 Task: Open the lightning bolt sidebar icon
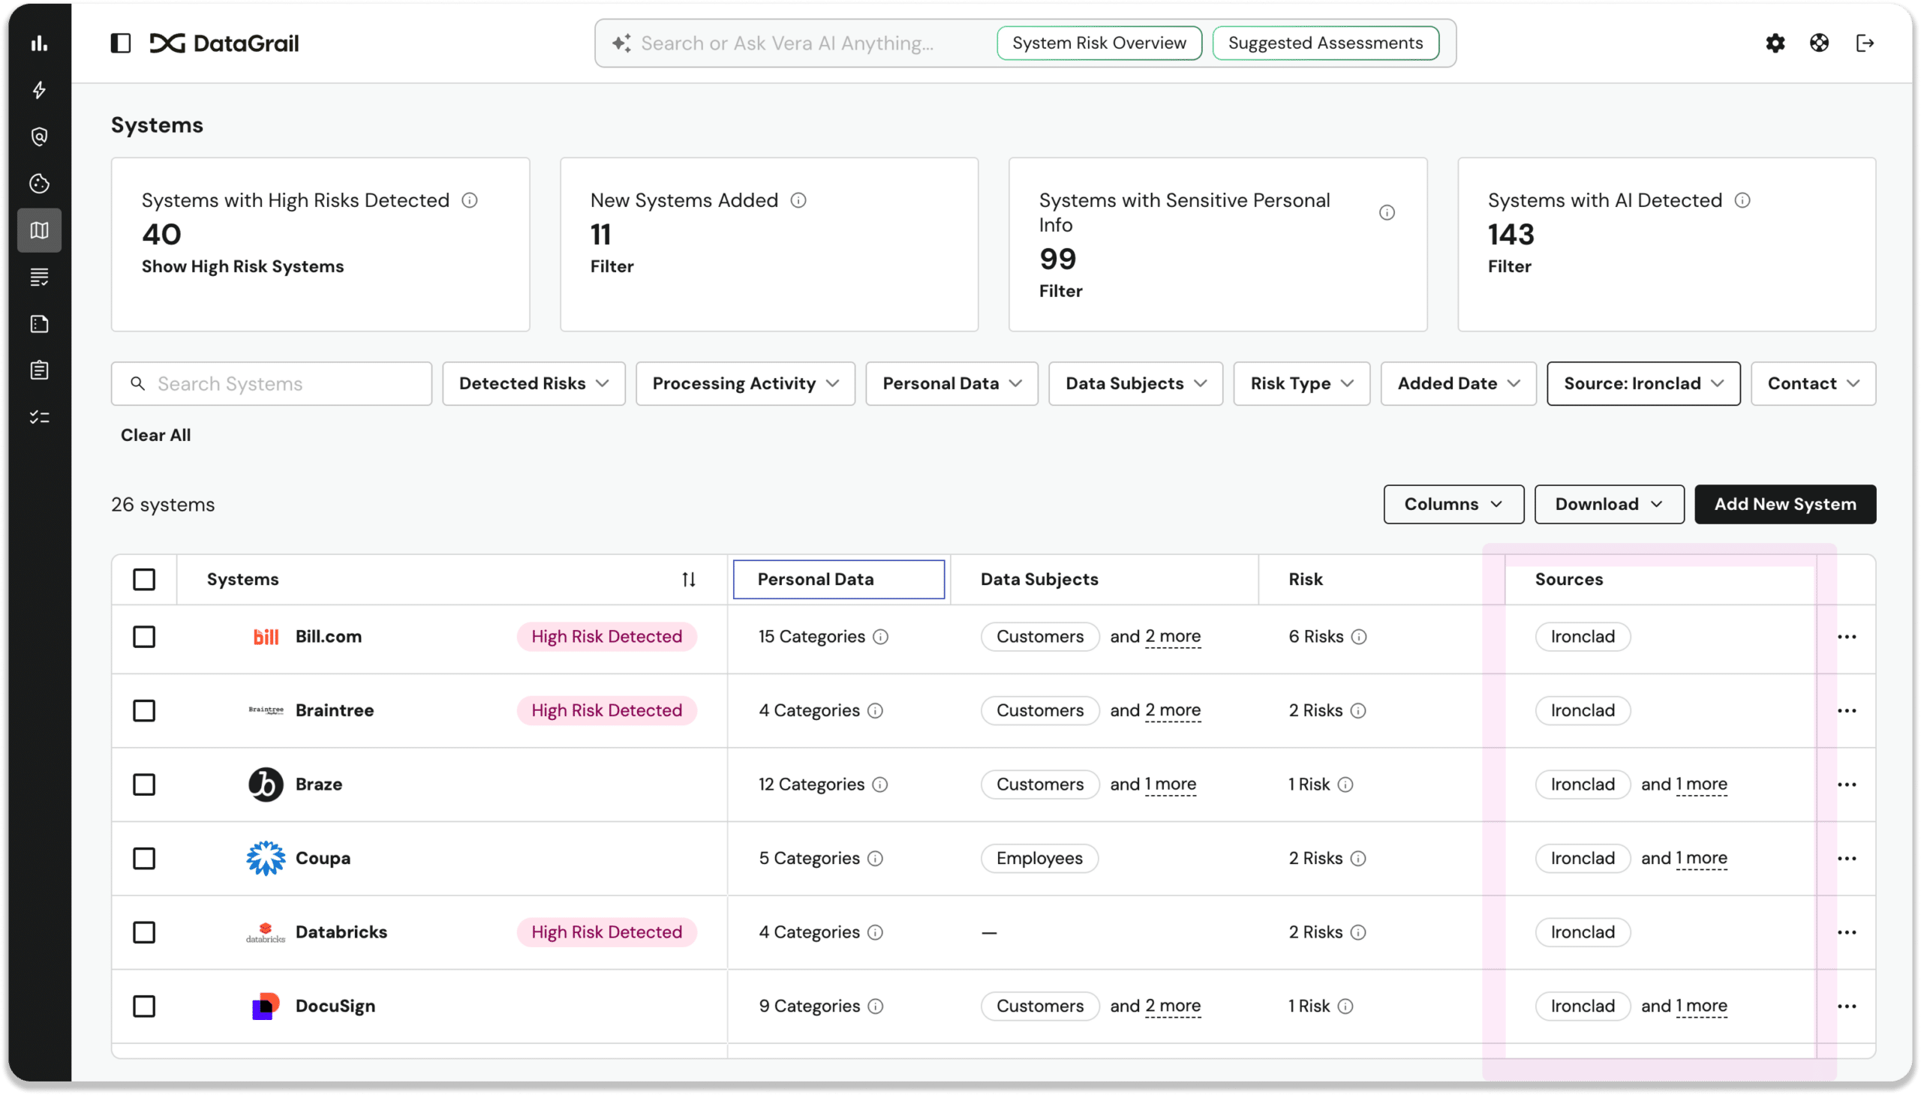pos(39,90)
